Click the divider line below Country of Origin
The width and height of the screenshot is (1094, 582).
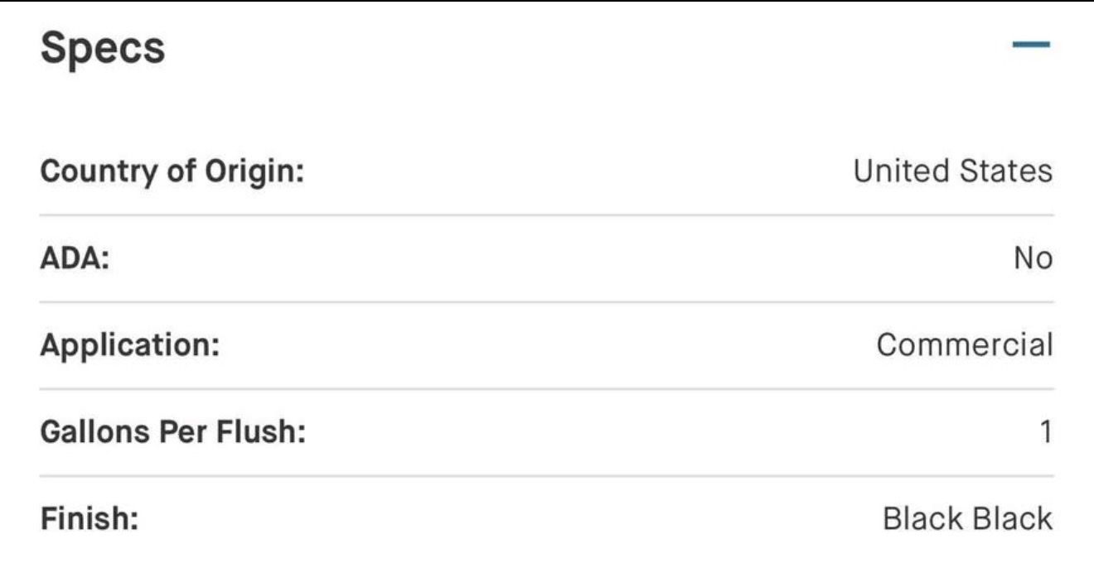coord(547,215)
